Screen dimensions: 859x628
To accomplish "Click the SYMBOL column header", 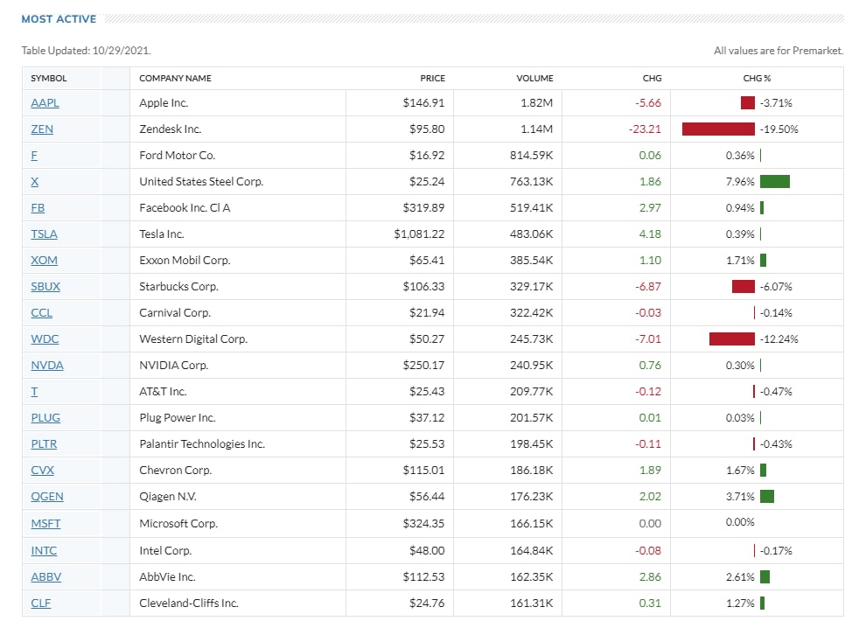I will point(49,79).
